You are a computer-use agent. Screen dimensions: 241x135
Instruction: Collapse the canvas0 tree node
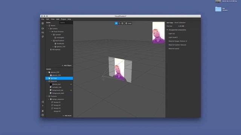tap(52, 35)
